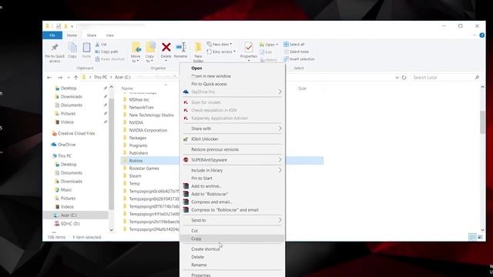Click Paste shortcut in the ribbon
493x277 pixels.
click(109, 59)
